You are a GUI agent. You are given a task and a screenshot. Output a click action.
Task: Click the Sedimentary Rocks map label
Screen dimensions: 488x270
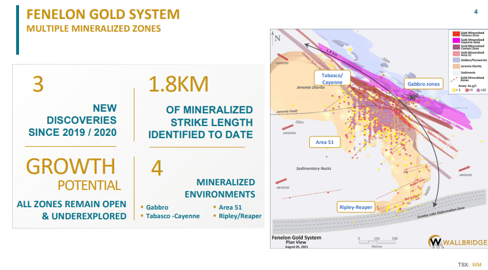(x=313, y=169)
